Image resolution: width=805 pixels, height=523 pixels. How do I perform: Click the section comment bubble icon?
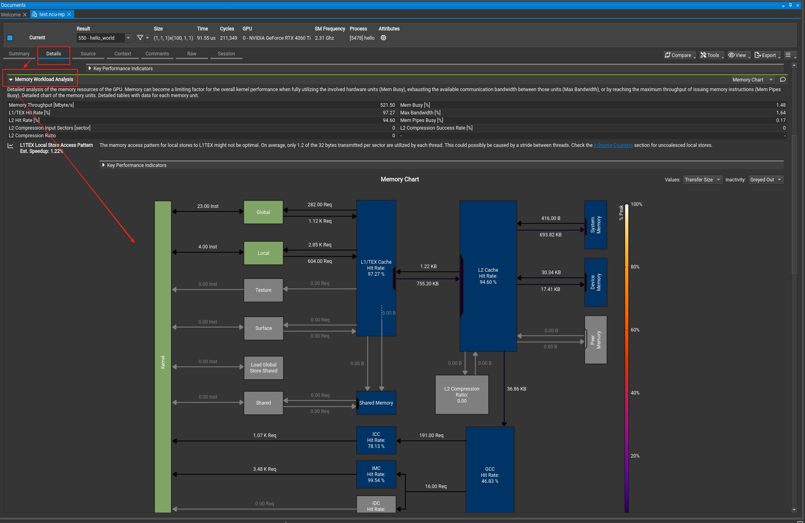click(783, 79)
